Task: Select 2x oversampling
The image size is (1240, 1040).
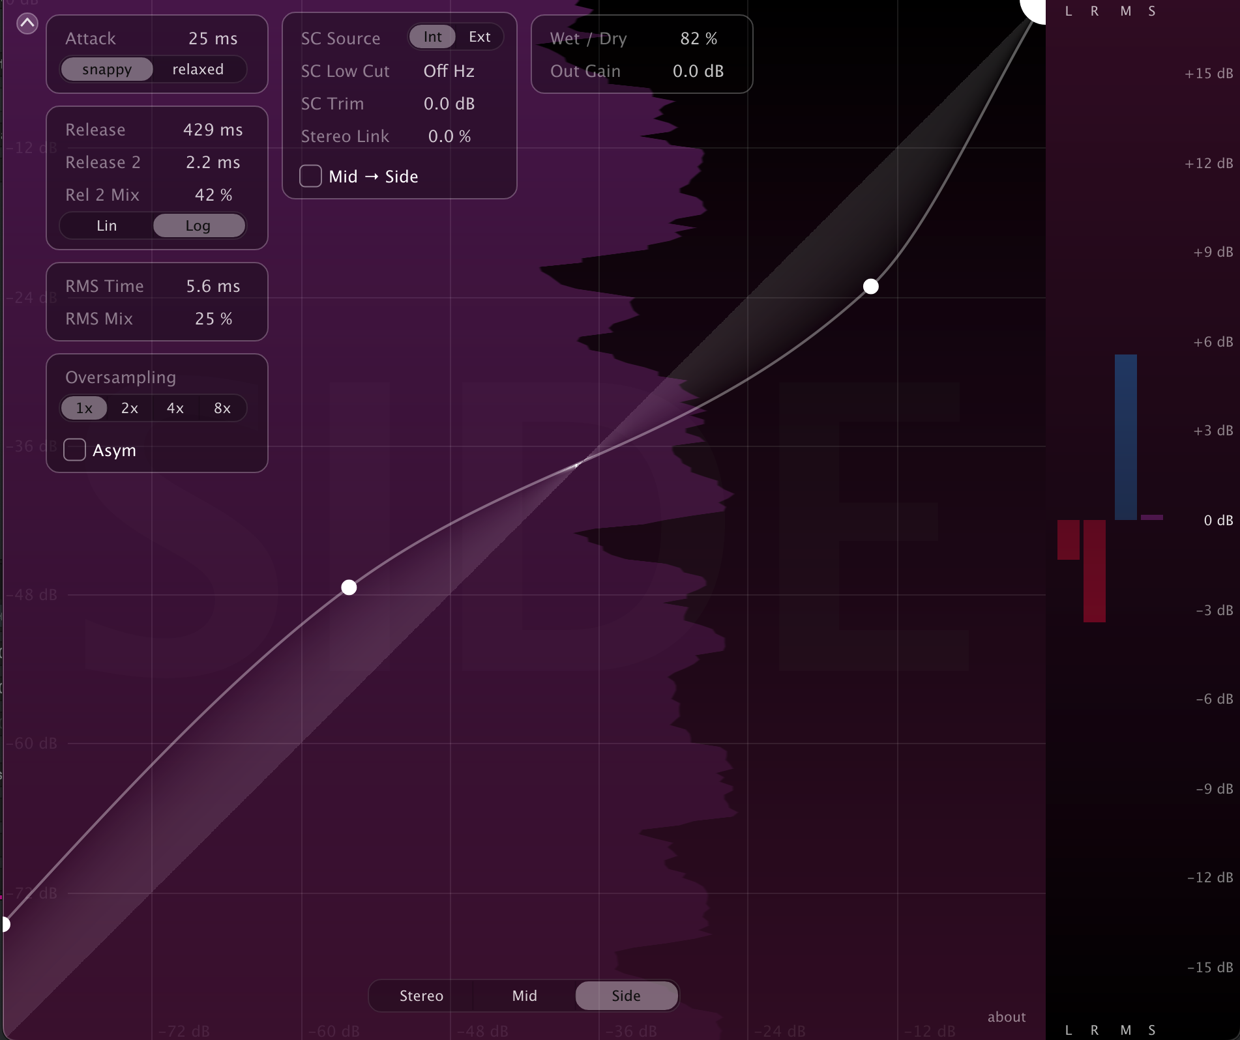Action: tap(129, 408)
